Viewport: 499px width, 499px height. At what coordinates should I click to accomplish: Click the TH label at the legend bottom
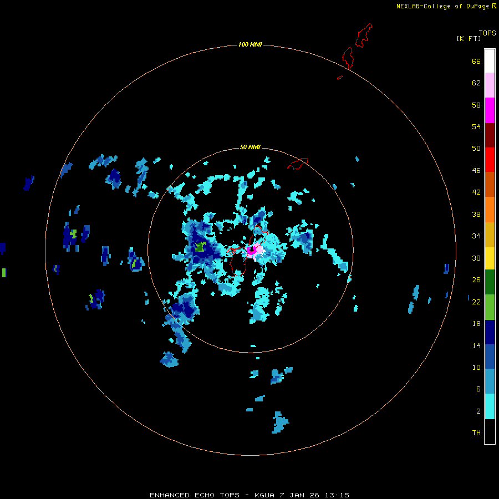click(476, 432)
